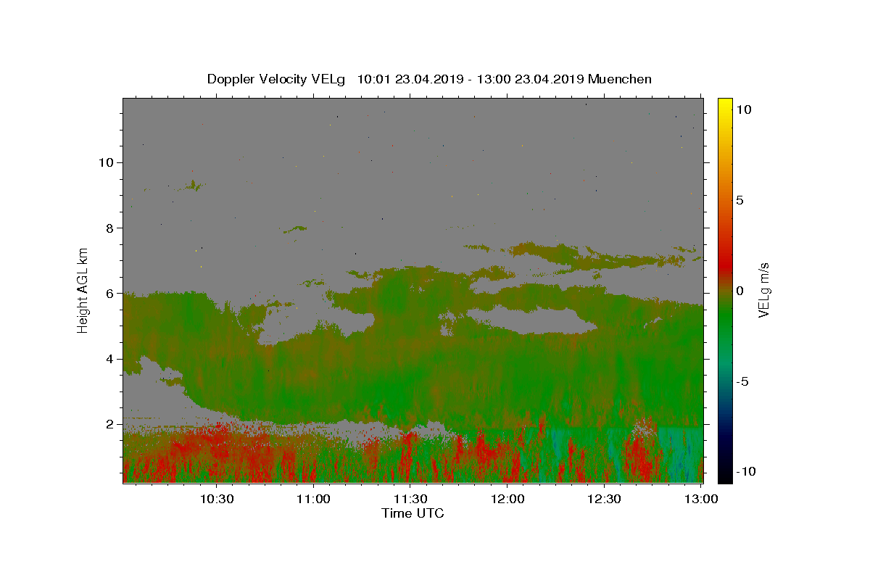This screenshot has height=580, width=870.
Task: Click the '13:00' time tick label
Action: click(701, 500)
